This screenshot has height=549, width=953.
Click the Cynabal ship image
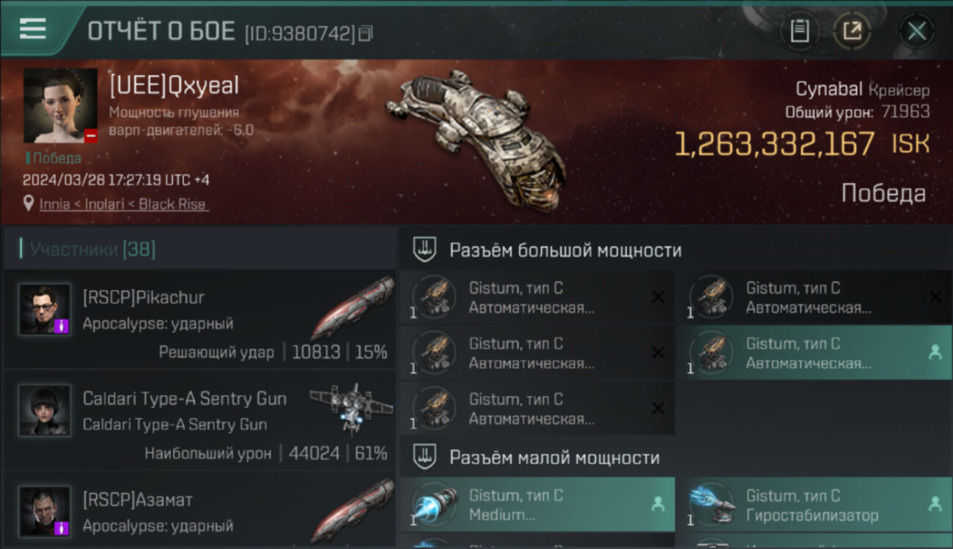click(x=476, y=139)
